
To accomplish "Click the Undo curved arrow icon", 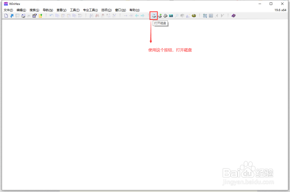I will tap(51, 16).
